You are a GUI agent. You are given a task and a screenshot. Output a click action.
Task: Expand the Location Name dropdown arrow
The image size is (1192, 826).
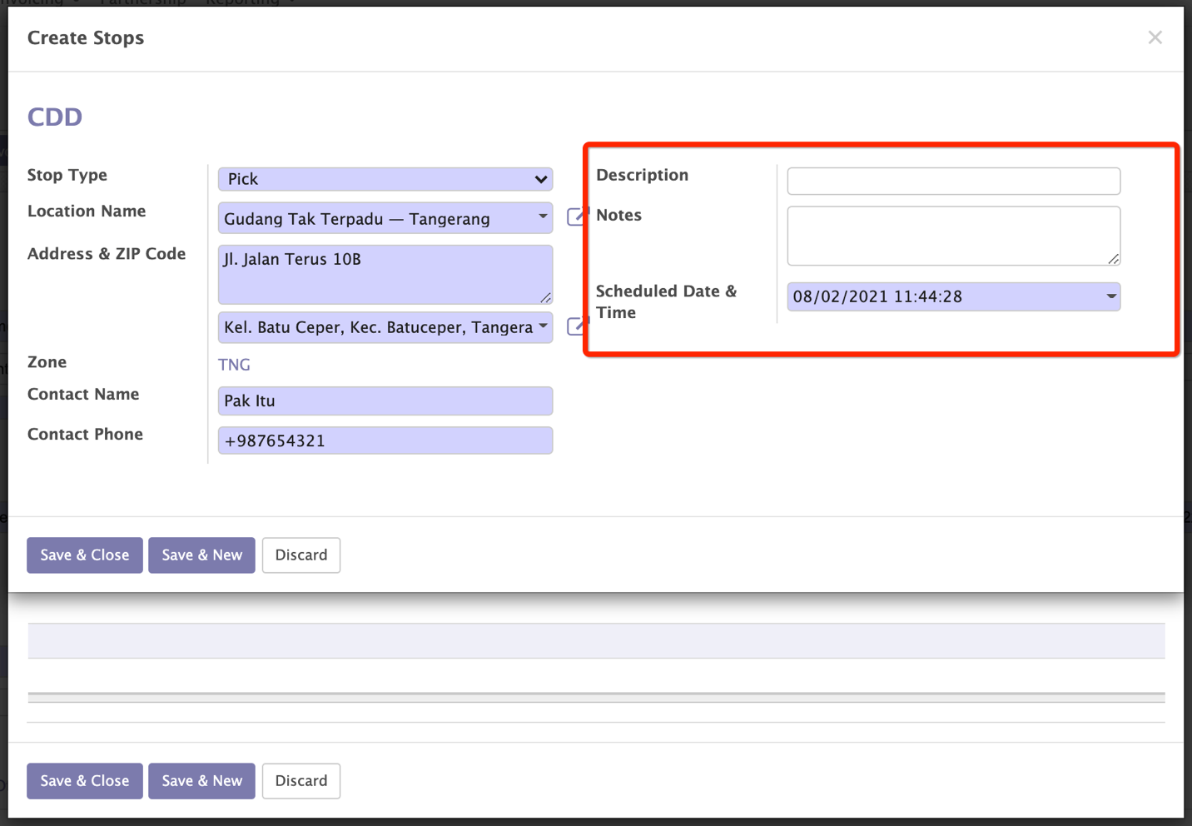[543, 217]
